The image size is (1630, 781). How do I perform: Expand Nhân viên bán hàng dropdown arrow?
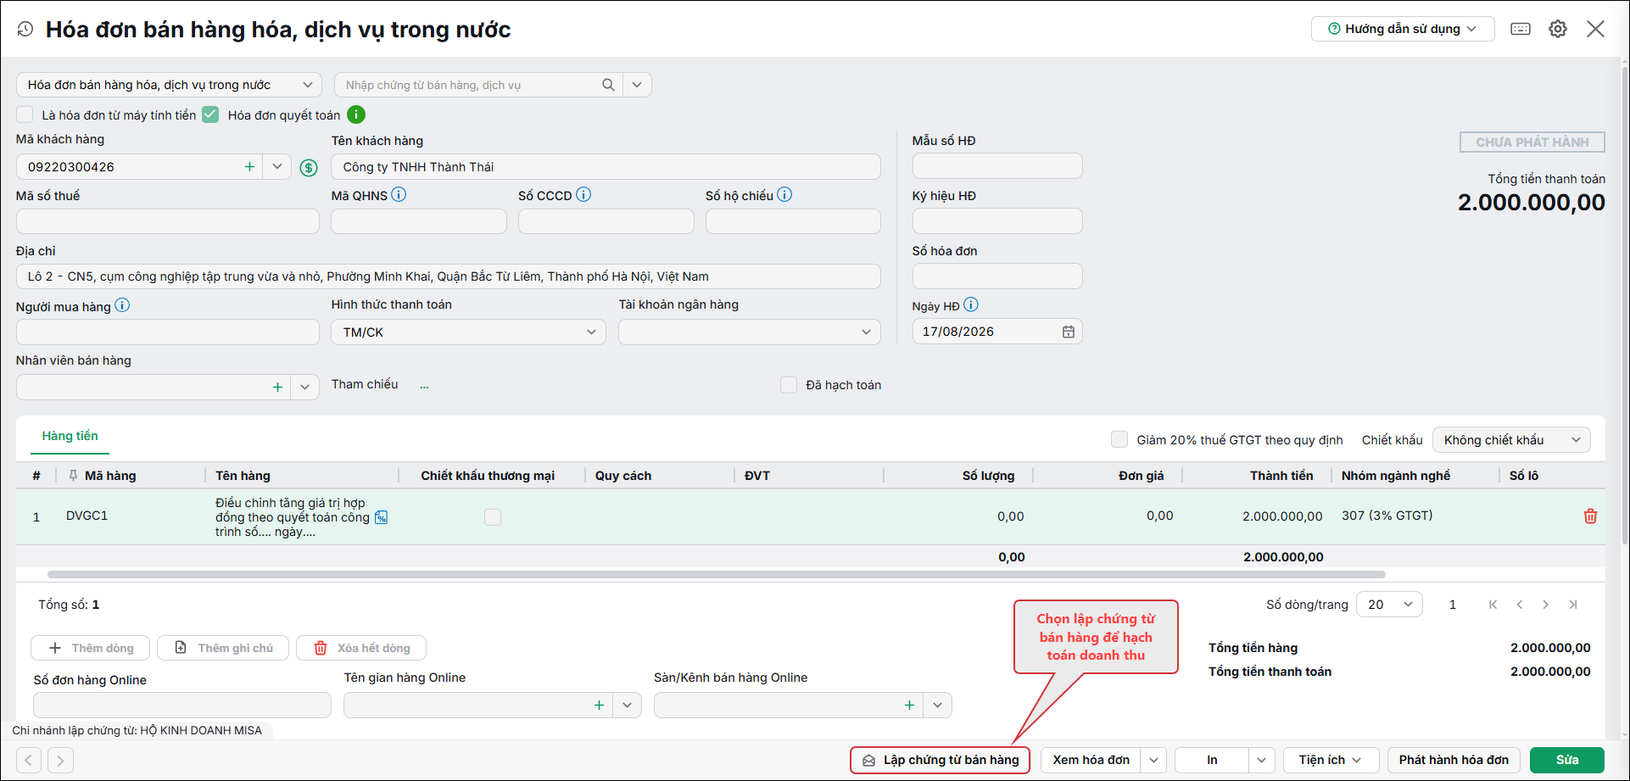click(x=304, y=387)
